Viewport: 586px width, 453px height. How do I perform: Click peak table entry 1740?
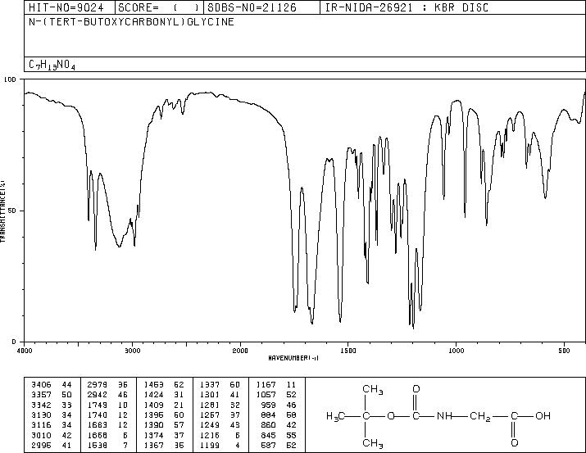tap(98, 414)
